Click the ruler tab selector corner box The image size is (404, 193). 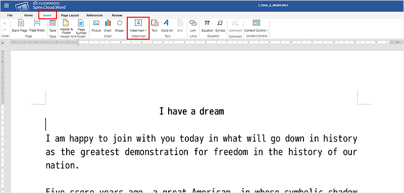3,43
